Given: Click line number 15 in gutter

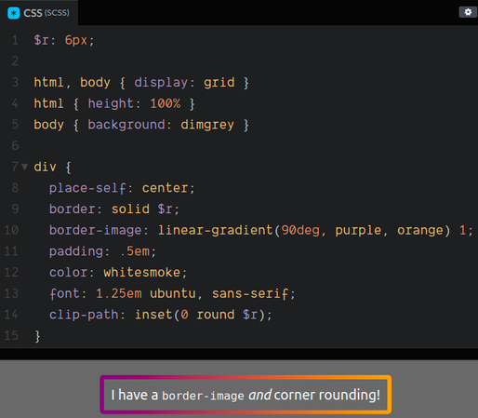Looking at the screenshot, I should (x=11, y=336).
